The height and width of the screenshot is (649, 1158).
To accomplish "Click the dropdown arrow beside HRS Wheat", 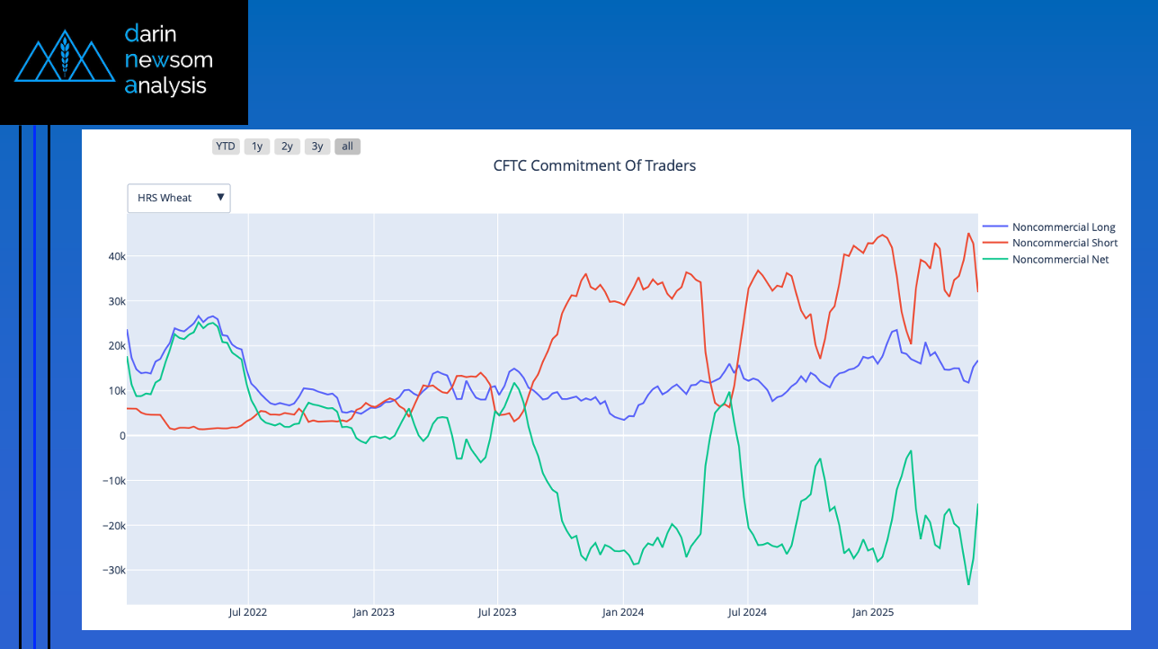I will pos(220,198).
